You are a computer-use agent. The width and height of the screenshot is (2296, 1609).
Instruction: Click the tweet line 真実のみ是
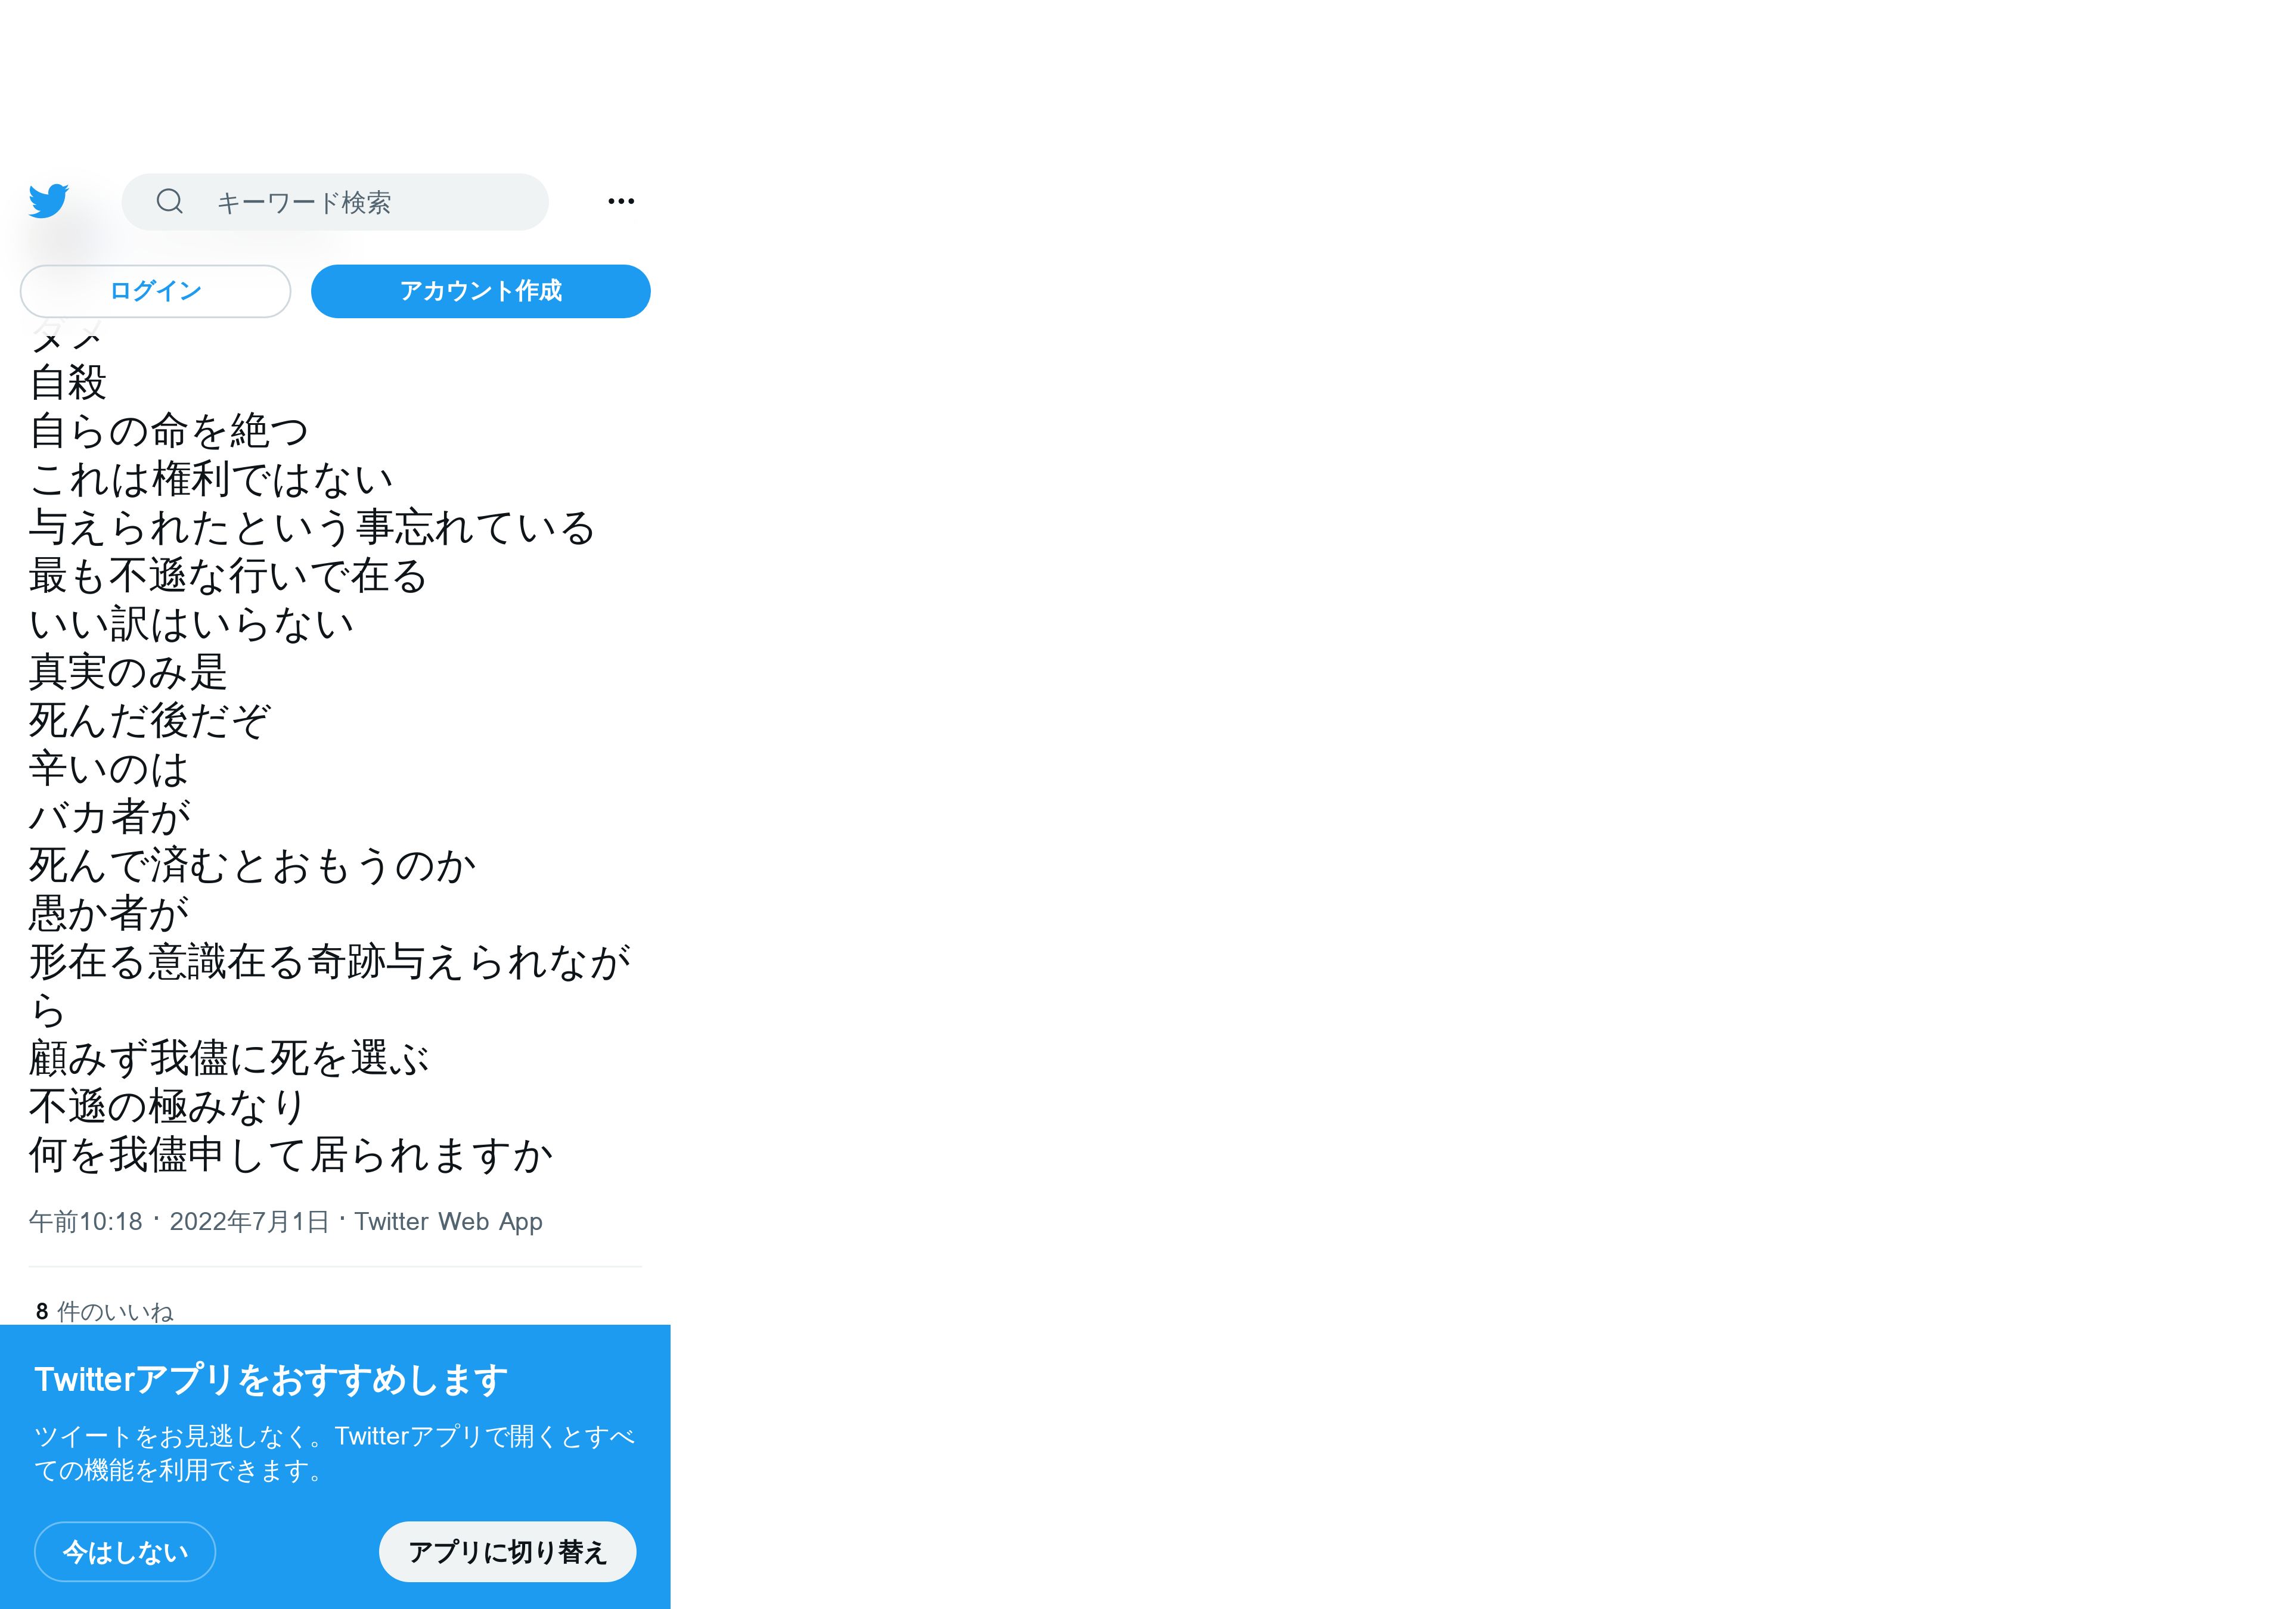[128, 672]
